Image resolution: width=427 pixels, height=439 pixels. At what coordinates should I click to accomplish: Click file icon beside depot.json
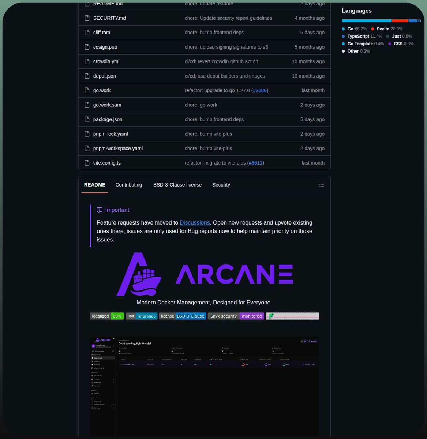(x=87, y=76)
